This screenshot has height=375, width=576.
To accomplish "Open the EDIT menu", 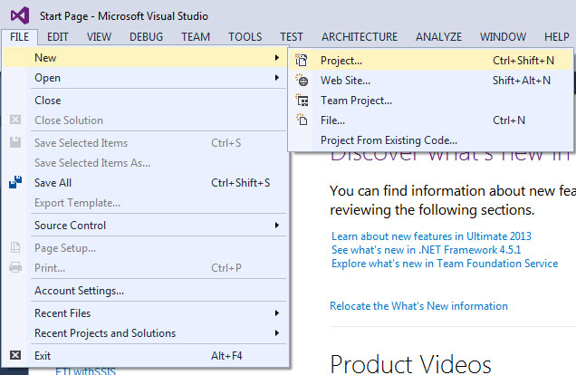I will click(58, 37).
